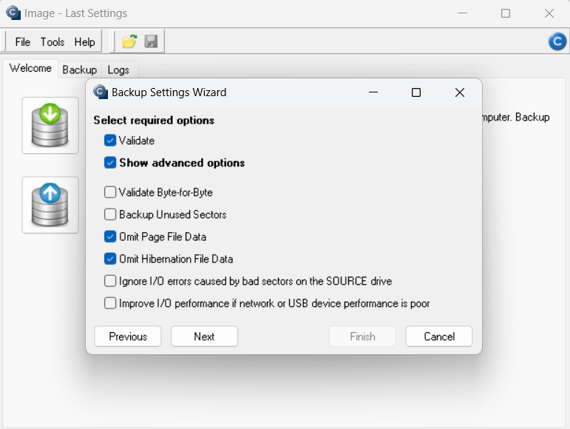
Task: Click the app icon in main title bar
Action: [13, 13]
